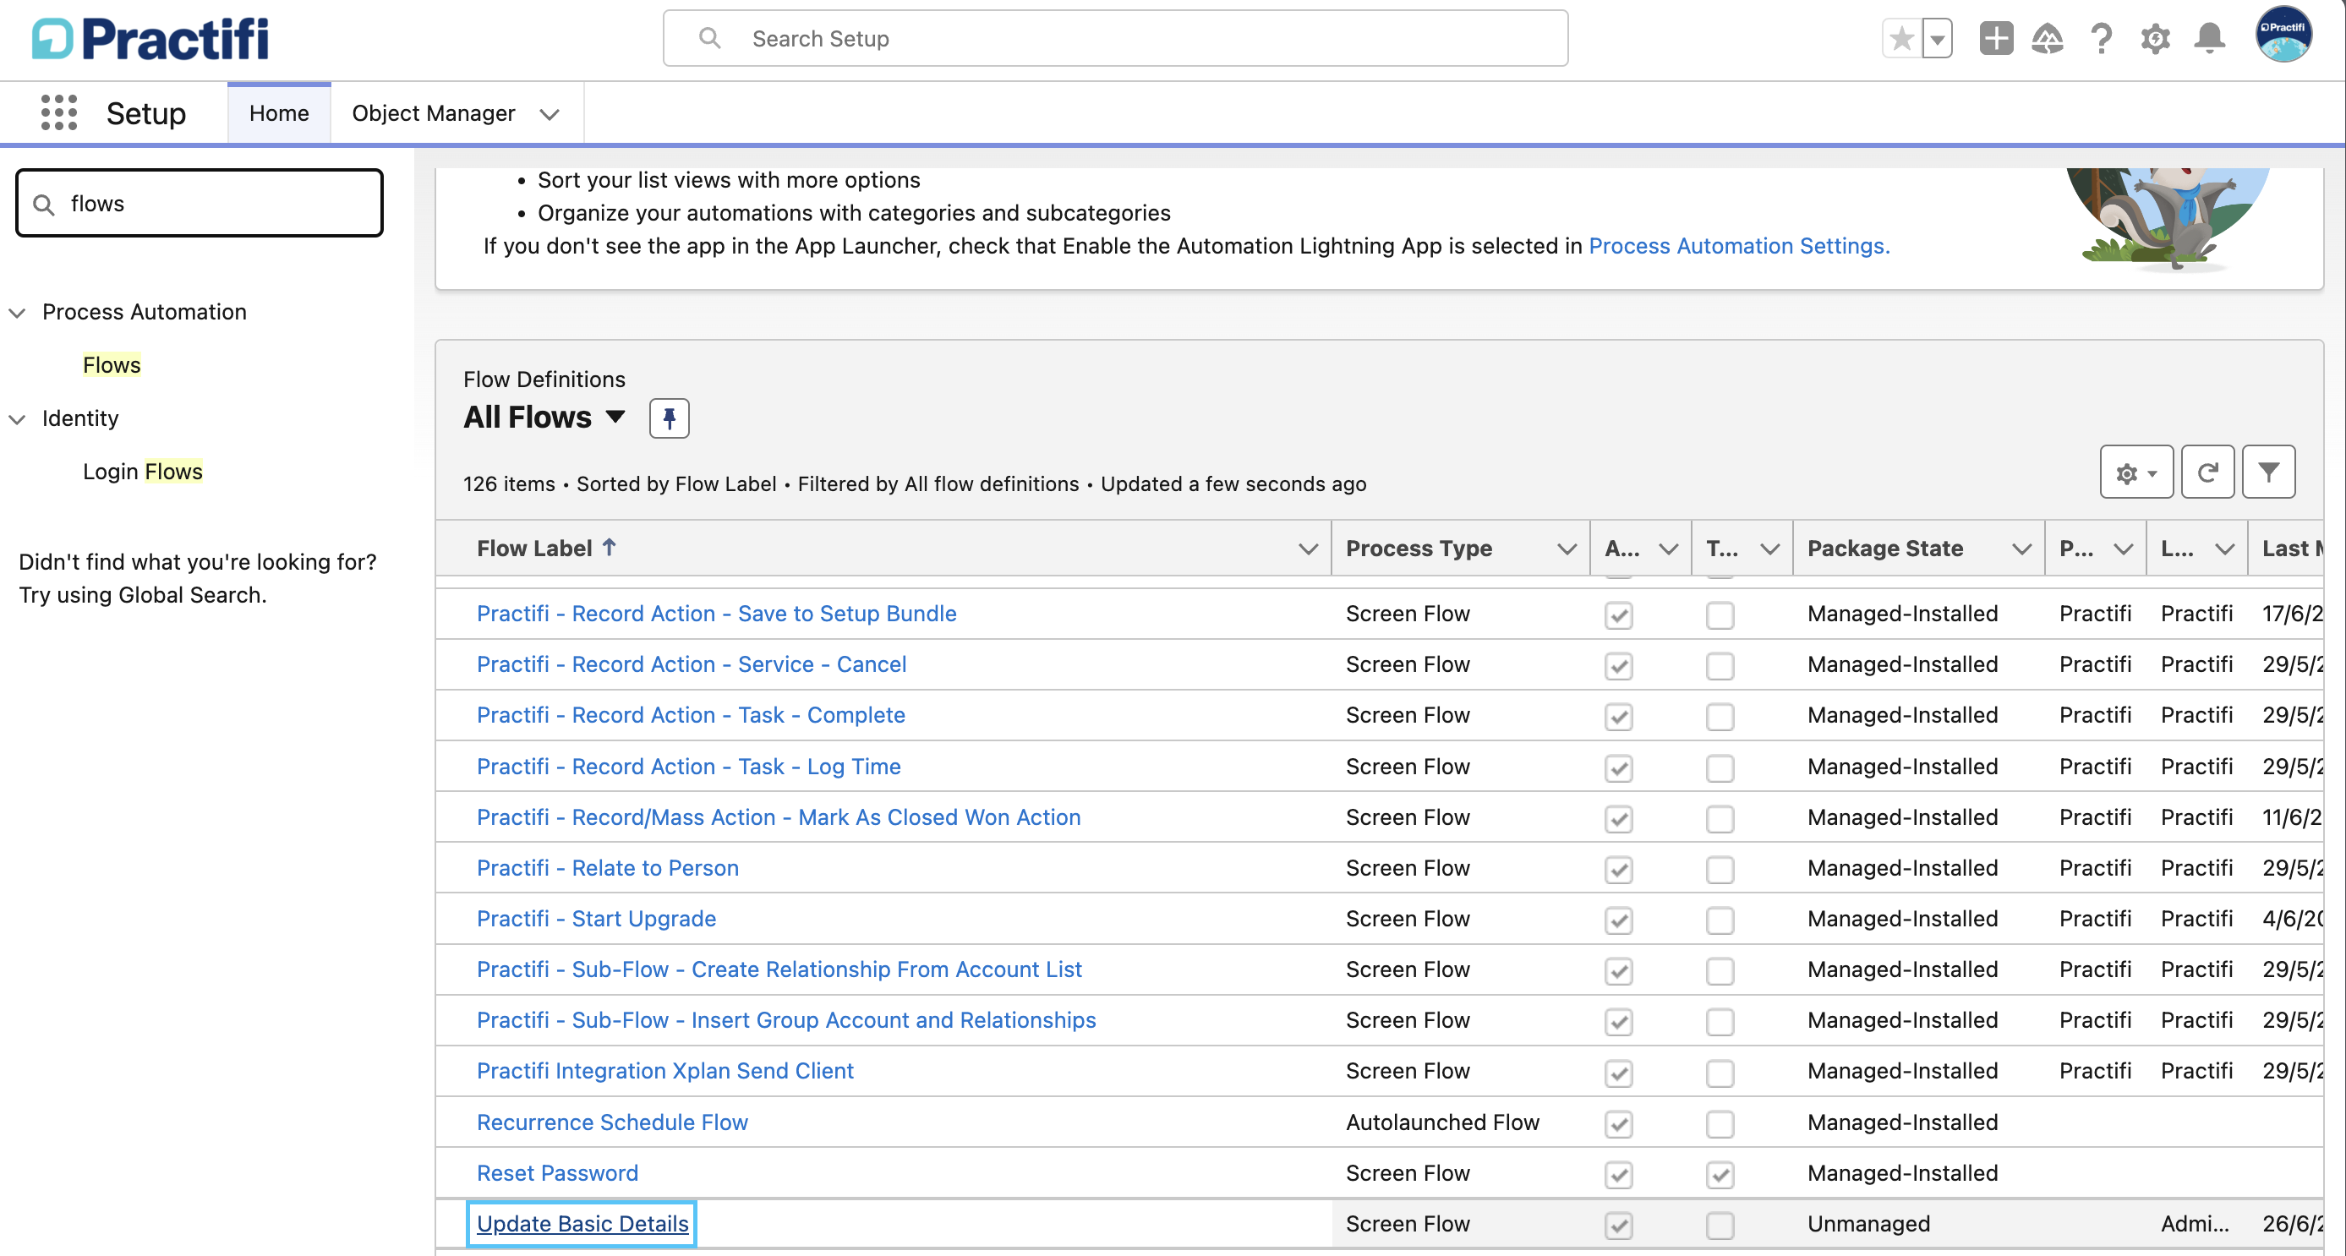The image size is (2346, 1256).
Task: Open Practifi - Start Upgrade flow
Action: [596, 918]
